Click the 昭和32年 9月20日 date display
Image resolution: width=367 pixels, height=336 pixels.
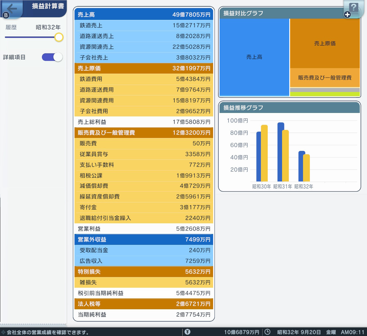[x=299, y=332]
